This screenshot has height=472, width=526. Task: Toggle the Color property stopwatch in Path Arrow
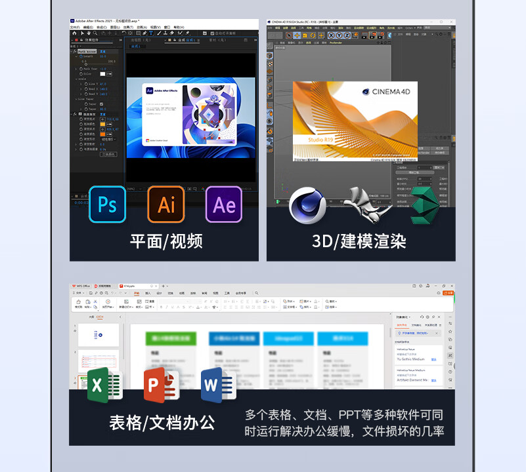pos(81,73)
